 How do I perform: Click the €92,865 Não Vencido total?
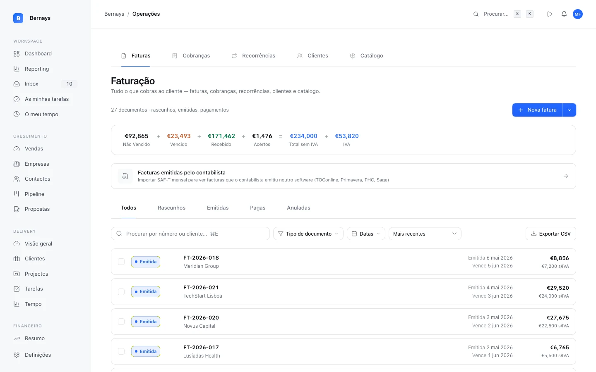[x=137, y=136]
